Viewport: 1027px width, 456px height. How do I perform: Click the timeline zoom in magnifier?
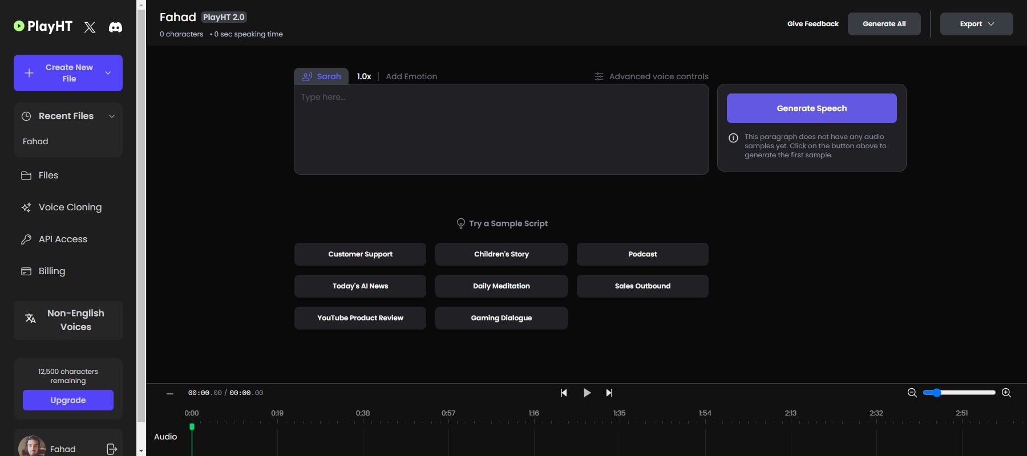(x=1006, y=393)
